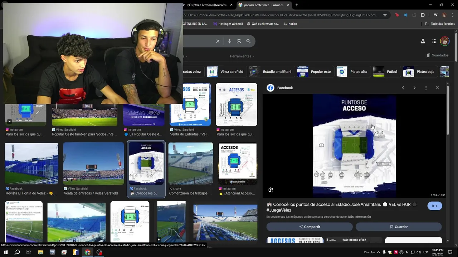Filter by the Vélez sarsfield chip

(x=225, y=72)
